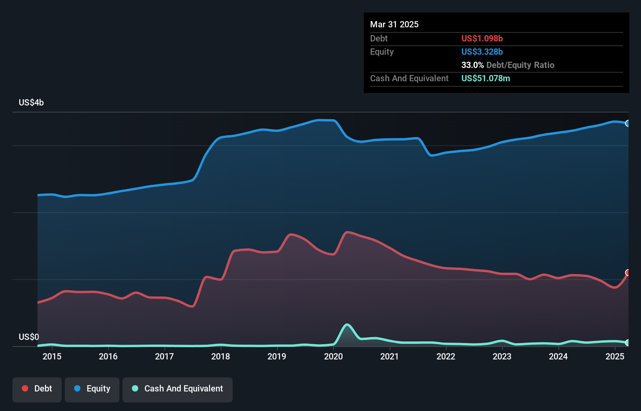Click the teal Cash And Equivalent legend dot
641x411 pixels.
coord(134,389)
